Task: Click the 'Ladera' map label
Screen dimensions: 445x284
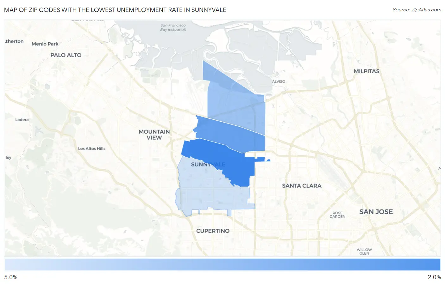Action: tap(22, 120)
